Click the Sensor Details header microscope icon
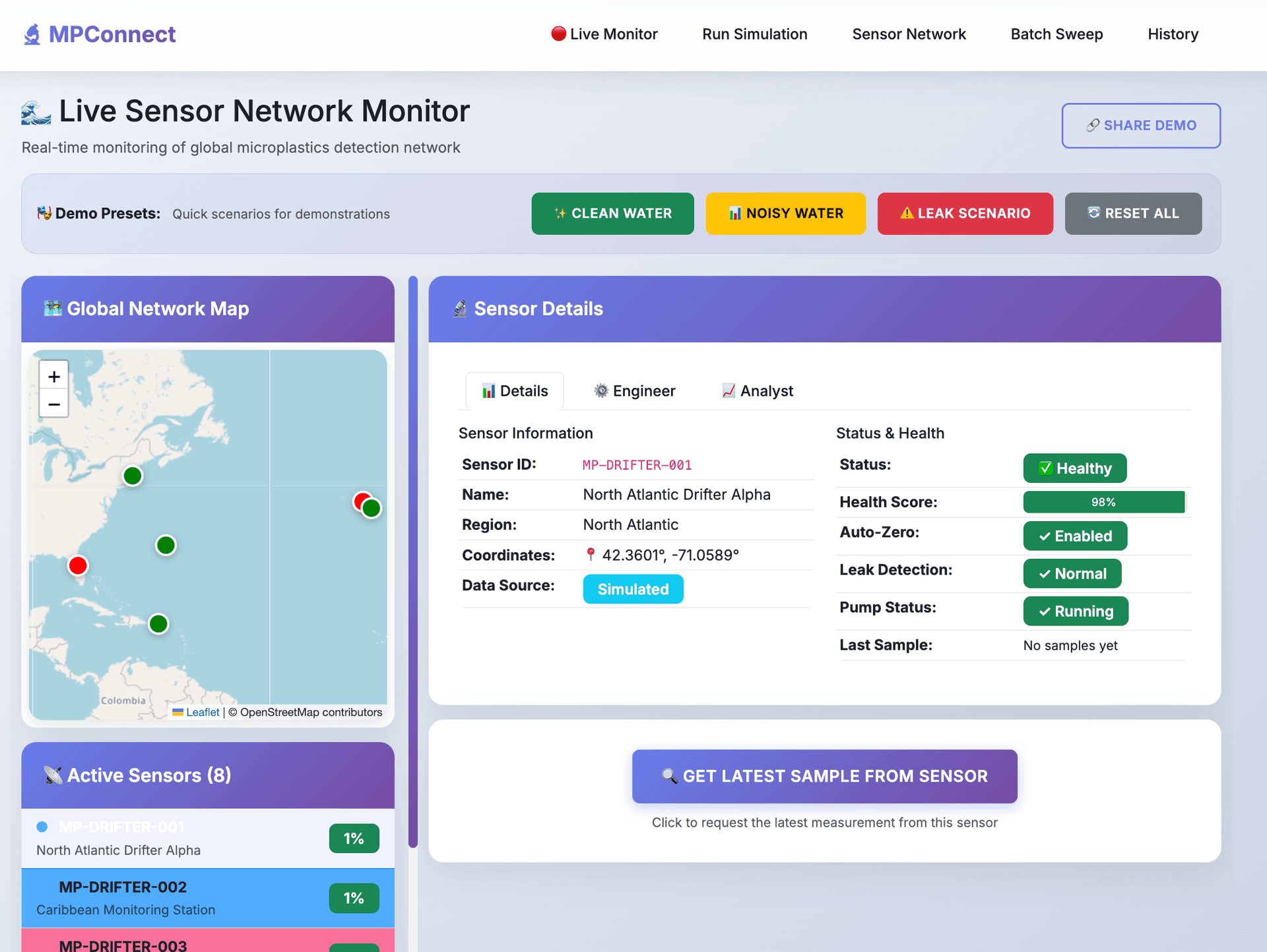The height and width of the screenshot is (952, 1267). click(x=460, y=308)
